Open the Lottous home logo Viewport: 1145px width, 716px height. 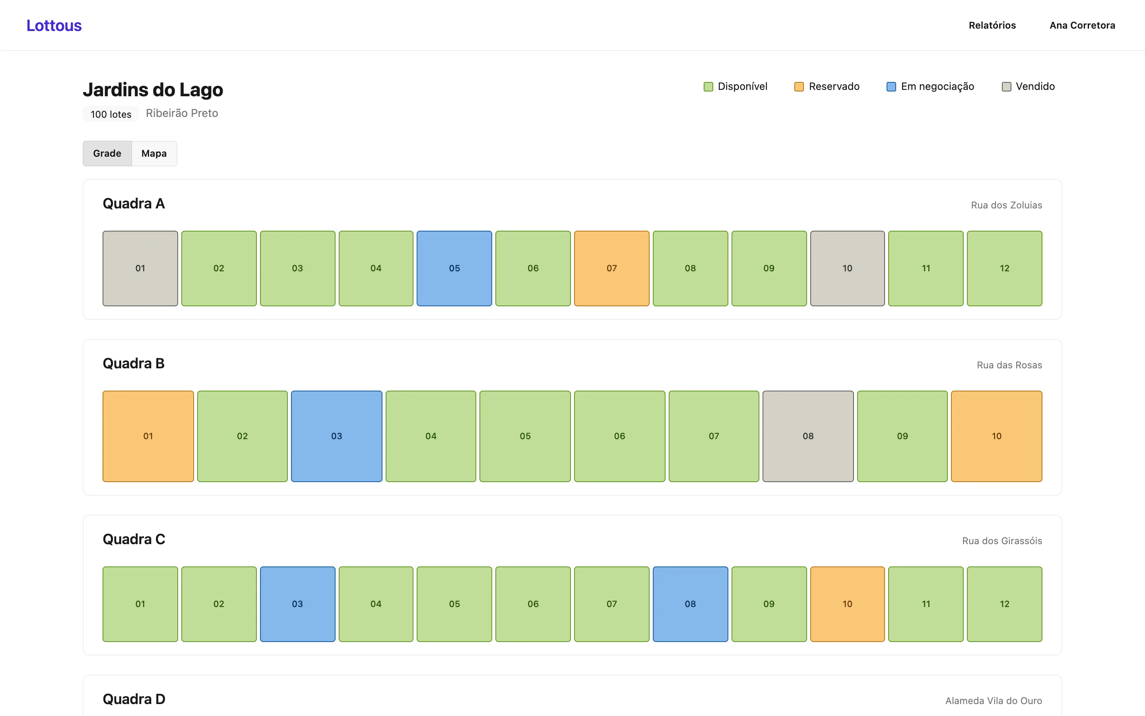coord(54,25)
